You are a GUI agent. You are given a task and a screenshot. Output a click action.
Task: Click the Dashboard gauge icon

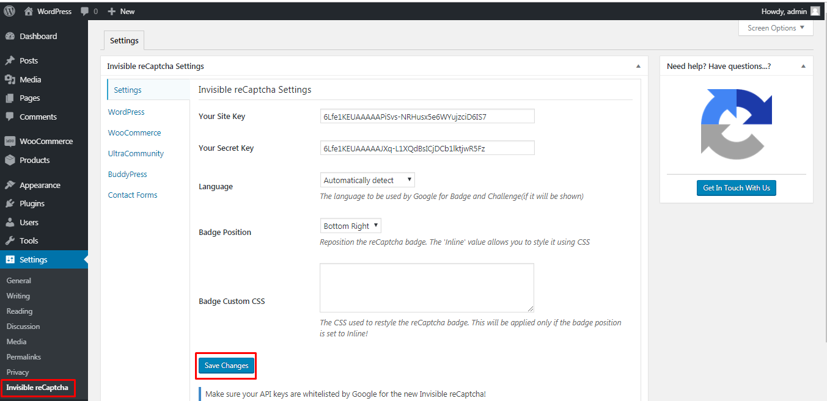point(10,37)
